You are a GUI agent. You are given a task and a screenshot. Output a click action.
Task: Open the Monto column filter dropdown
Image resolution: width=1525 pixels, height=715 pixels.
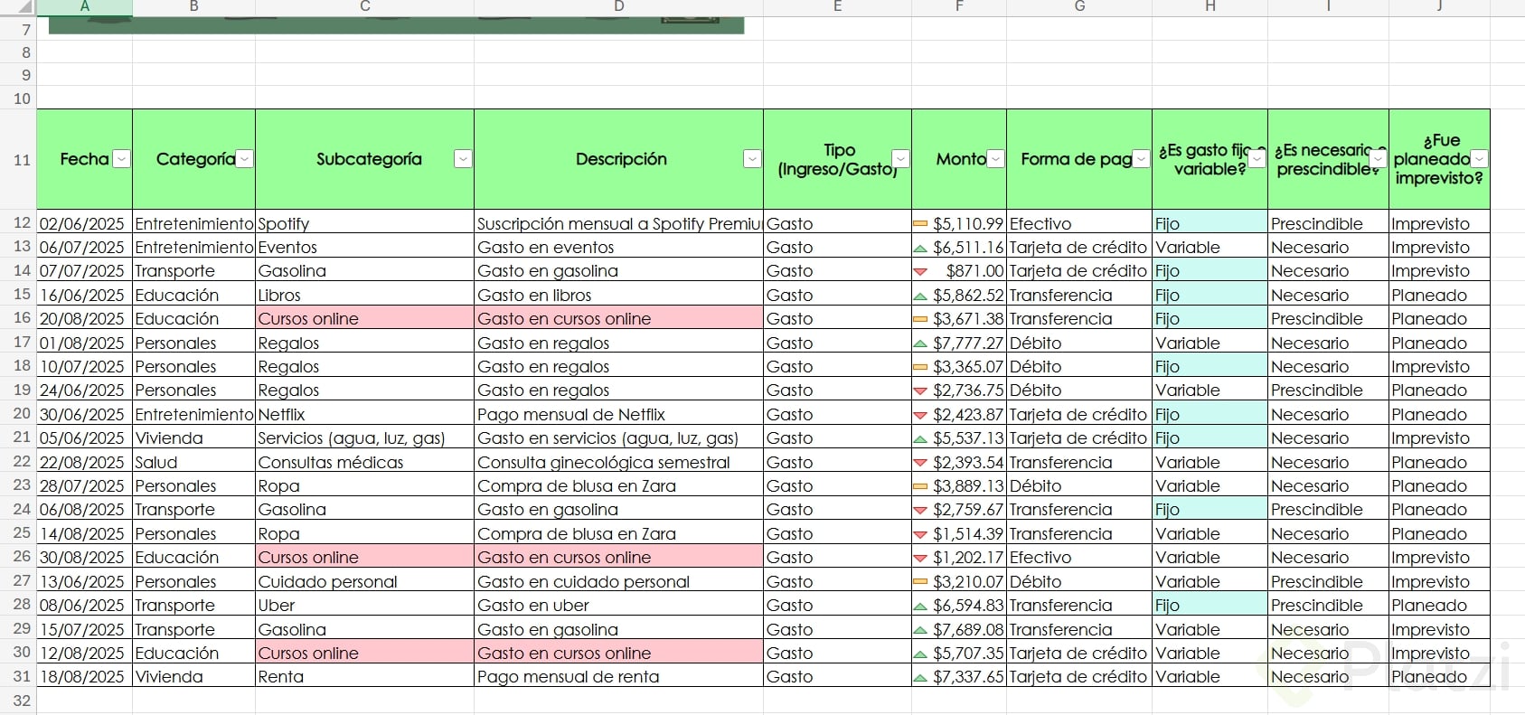coord(995,159)
